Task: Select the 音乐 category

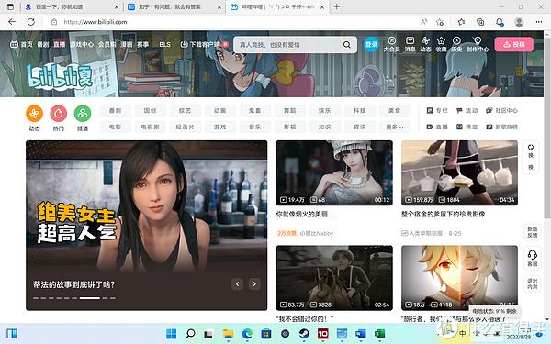Action: click(x=254, y=127)
